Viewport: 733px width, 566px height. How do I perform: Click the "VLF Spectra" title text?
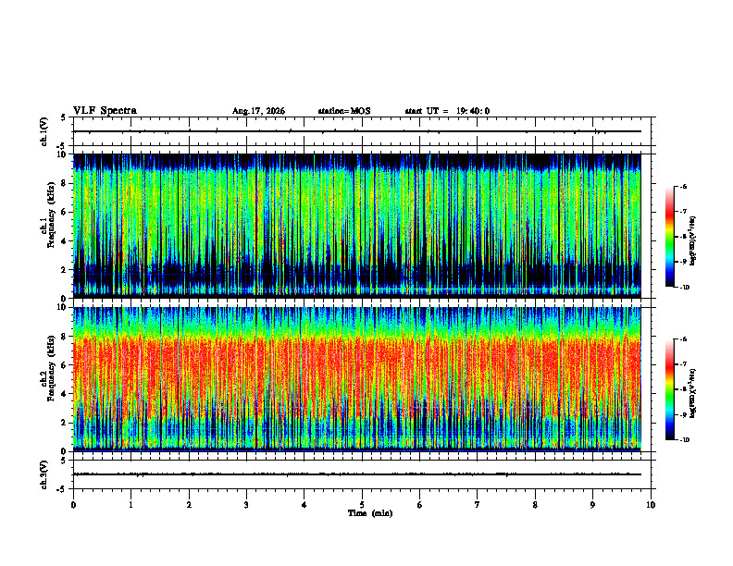[x=106, y=111]
